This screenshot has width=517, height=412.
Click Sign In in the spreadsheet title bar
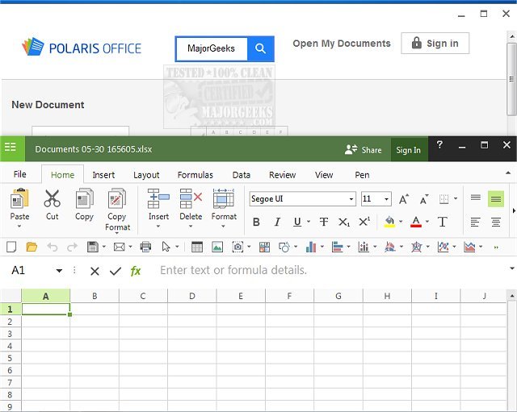click(x=409, y=150)
